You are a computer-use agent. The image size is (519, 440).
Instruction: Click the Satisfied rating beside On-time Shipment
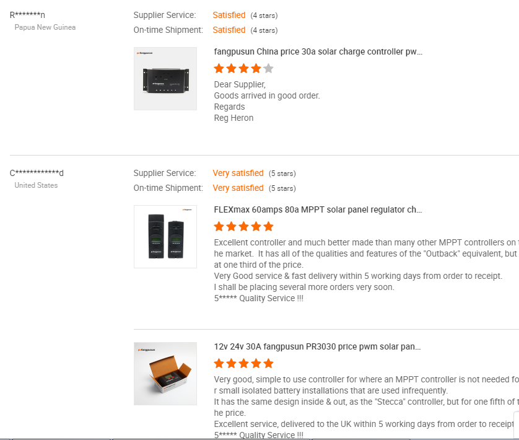[229, 30]
